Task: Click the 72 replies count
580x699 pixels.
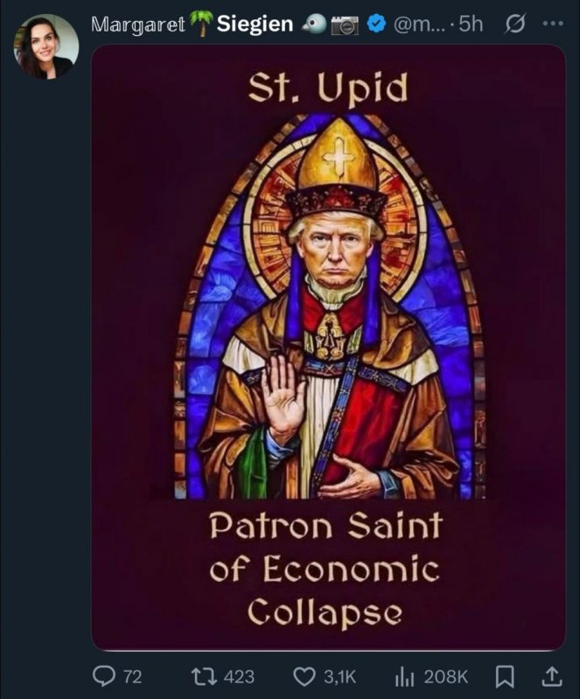Action: pyautogui.click(x=132, y=677)
